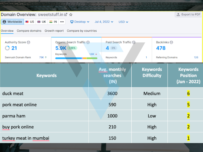The height and width of the screenshot is (152, 203).
Task: Click the 'parma ham' keyword cell
Action: (x=44, y=116)
